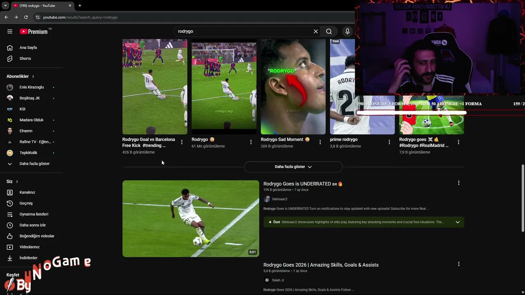Open Rafine TV channel avatar
The width and height of the screenshot is (525, 295).
click(10, 142)
